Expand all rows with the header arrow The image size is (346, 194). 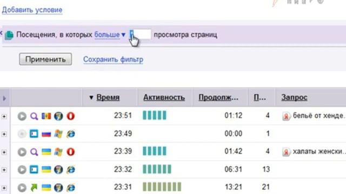(x=4, y=98)
